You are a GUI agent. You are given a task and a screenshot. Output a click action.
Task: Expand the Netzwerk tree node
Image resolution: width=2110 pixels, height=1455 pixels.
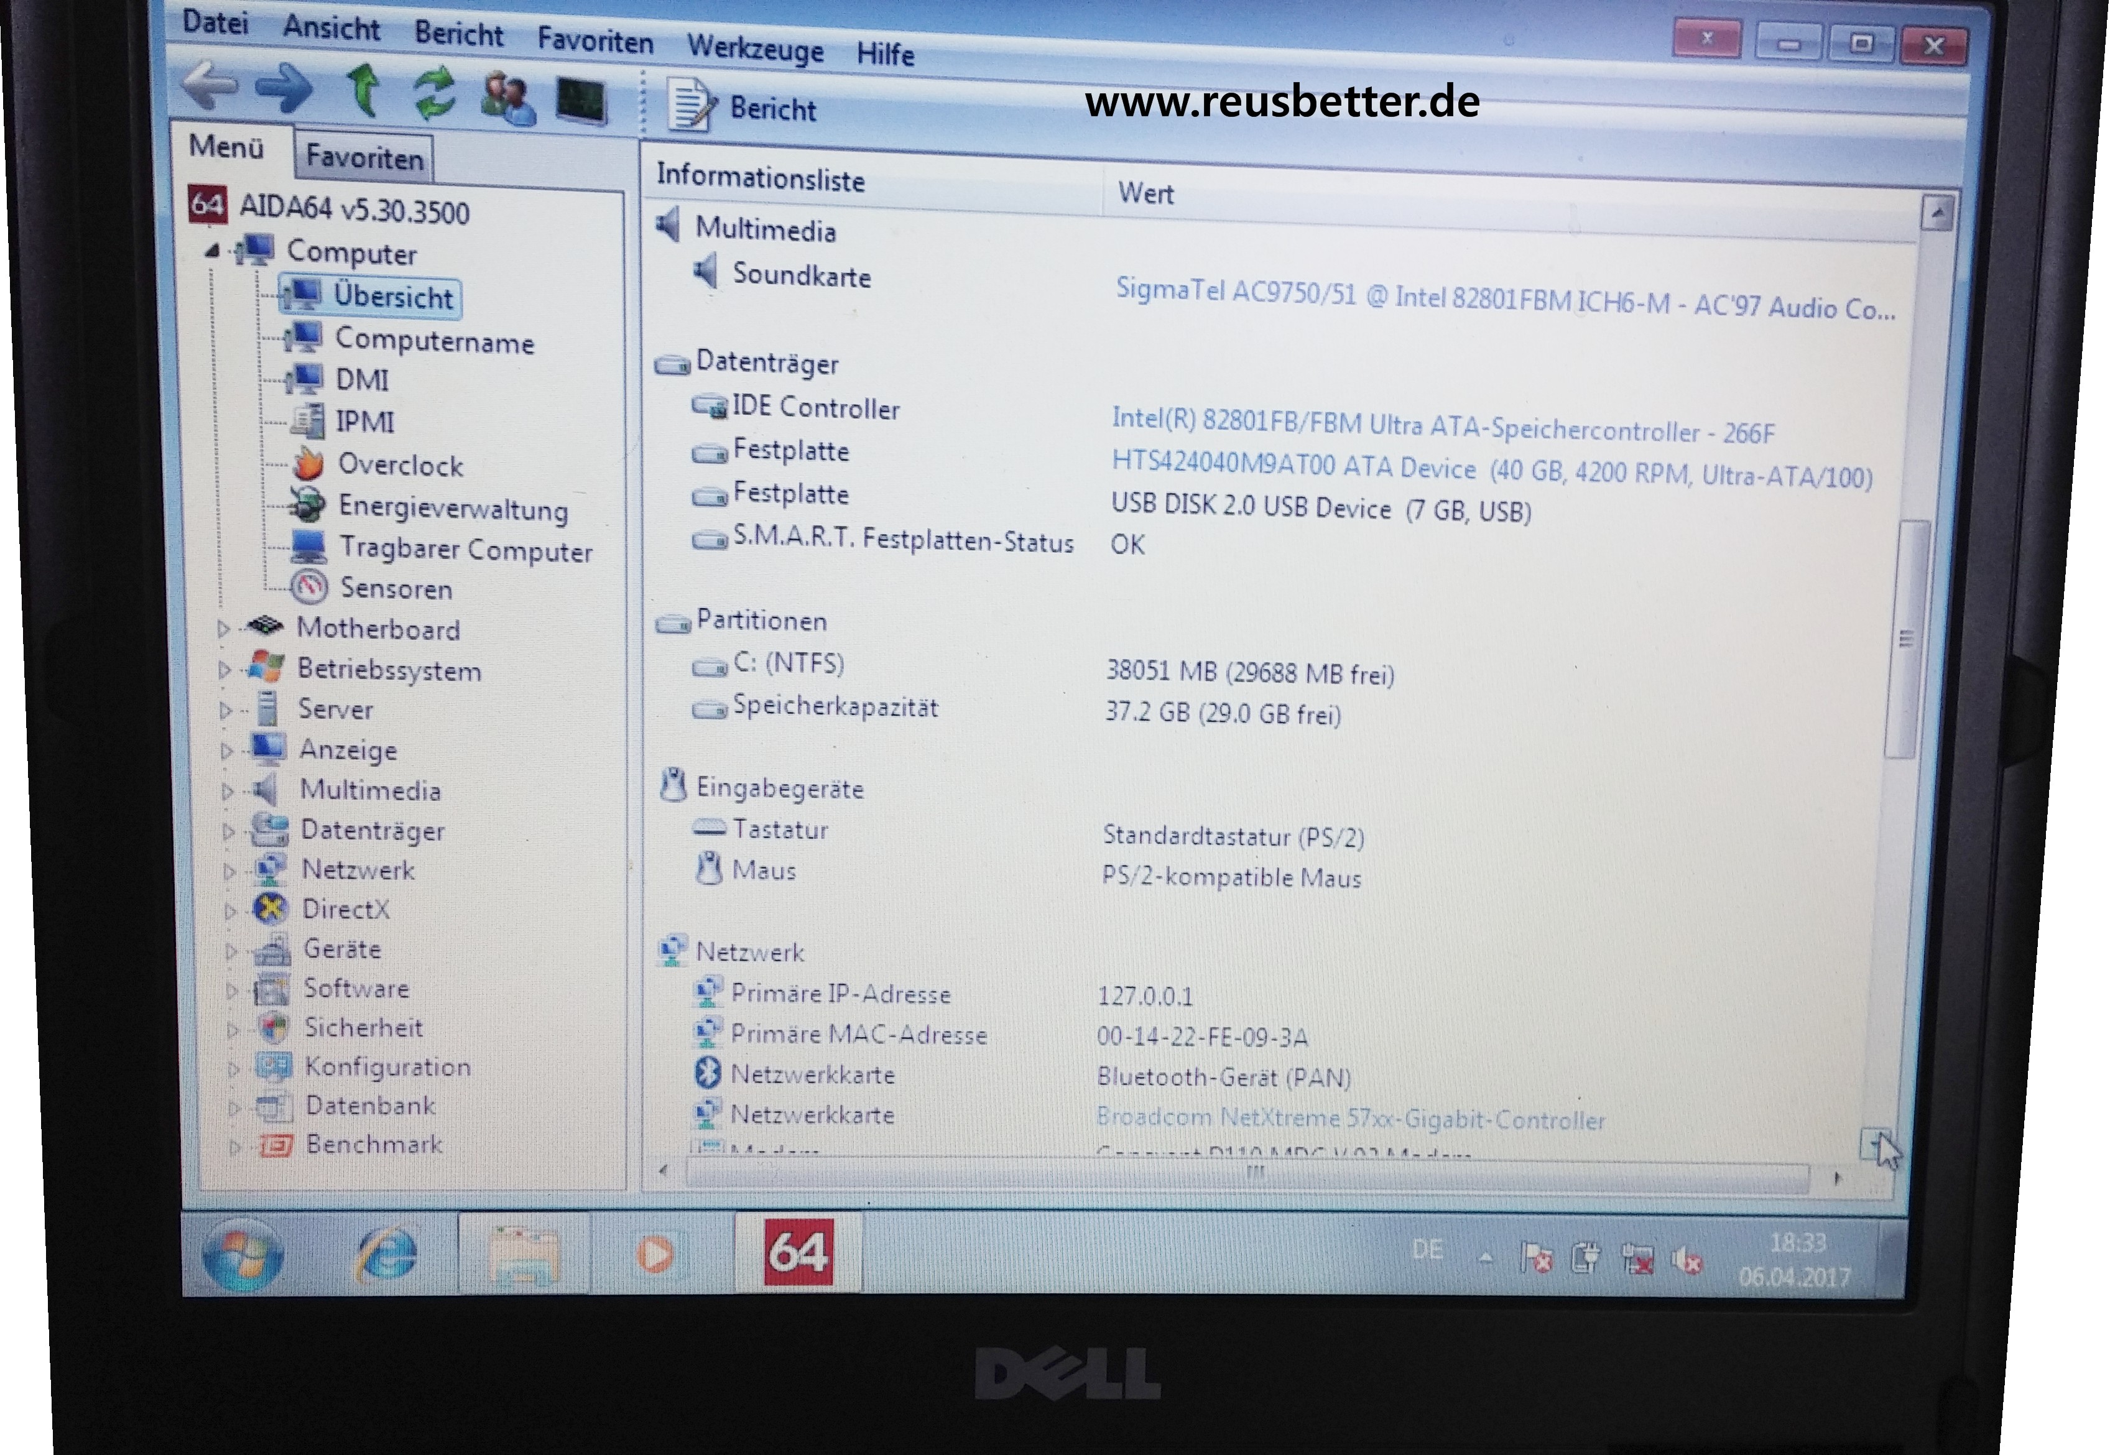tap(230, 871)
